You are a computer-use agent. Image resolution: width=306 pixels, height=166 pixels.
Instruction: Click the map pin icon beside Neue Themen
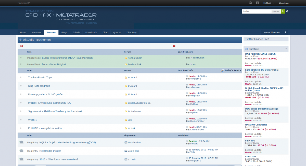[x=286, y=32]
